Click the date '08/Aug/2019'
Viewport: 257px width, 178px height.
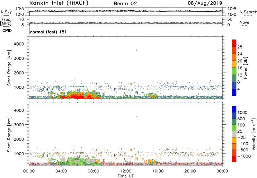point(205,3)
